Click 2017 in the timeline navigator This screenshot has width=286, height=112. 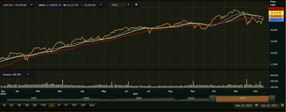tap(34, 98)
